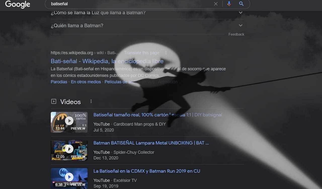
Task: Open the Bati-señal Wikipedia article link
Action: pos(107,61)
